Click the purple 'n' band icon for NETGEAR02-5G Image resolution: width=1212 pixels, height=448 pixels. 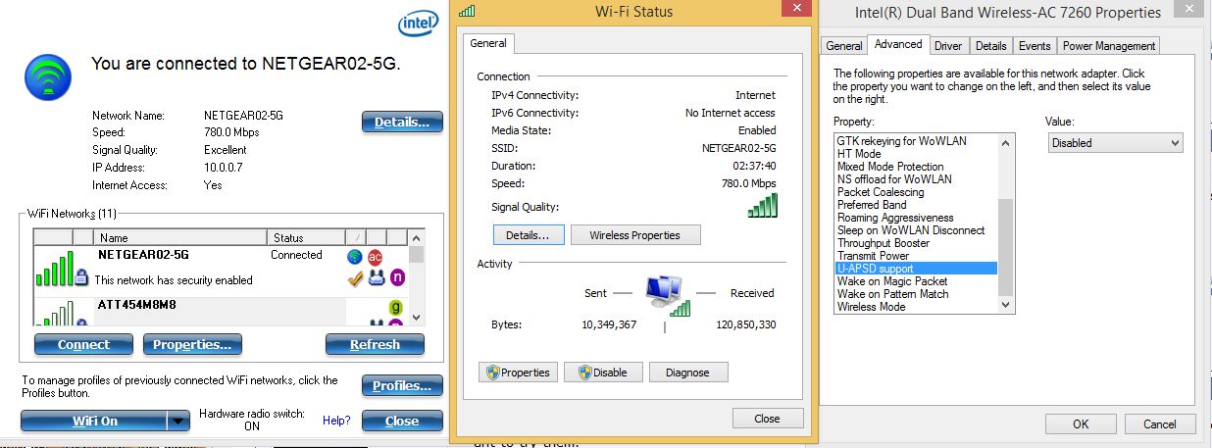[397, 277]
